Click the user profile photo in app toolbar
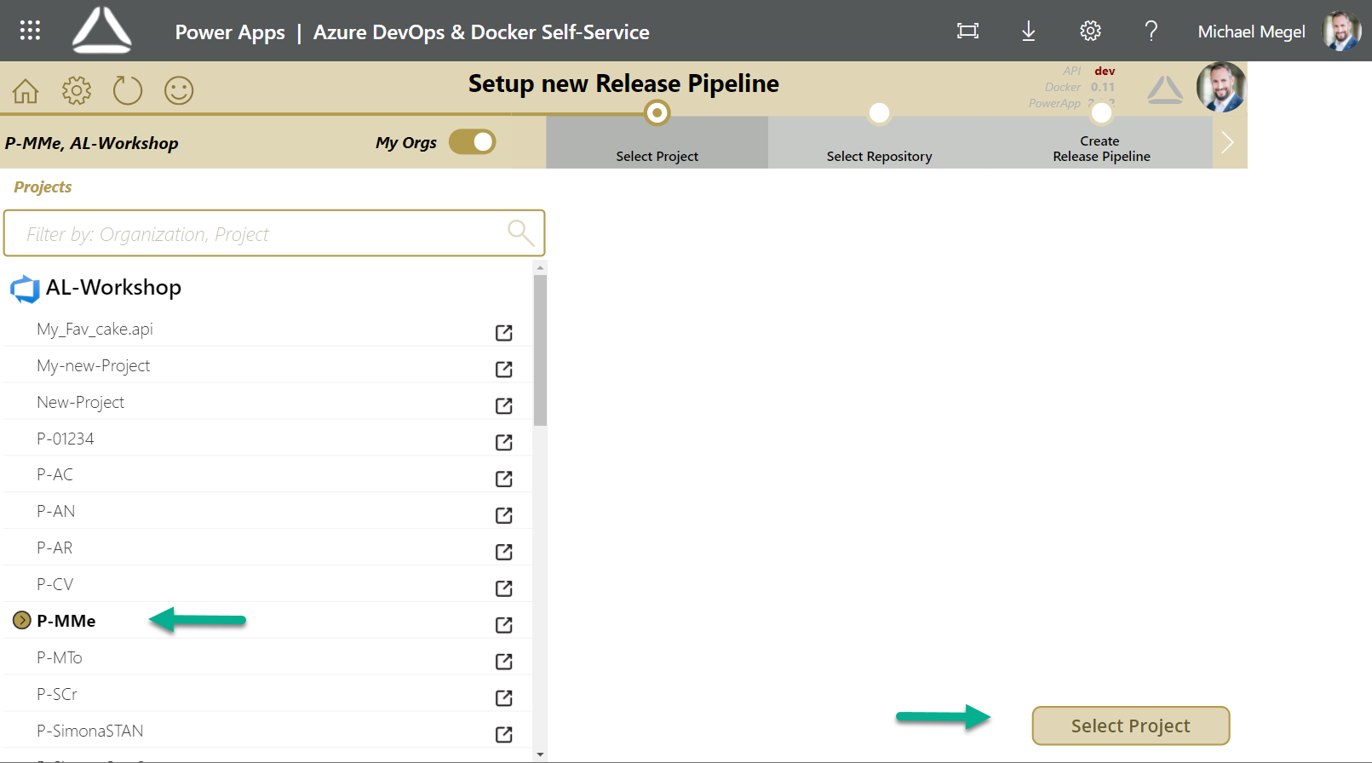 tap(1221, 87)
